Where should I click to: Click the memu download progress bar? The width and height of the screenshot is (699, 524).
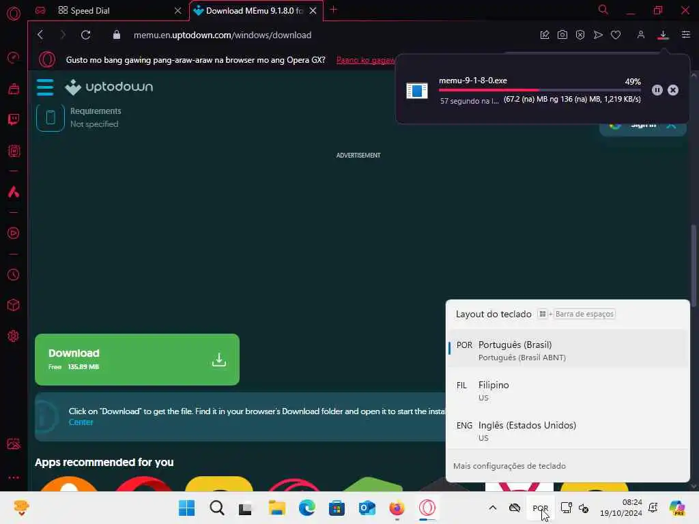(x=539, y=90)
